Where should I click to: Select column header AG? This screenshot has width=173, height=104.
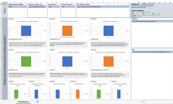pyautogui.click(x=170, y=2)
